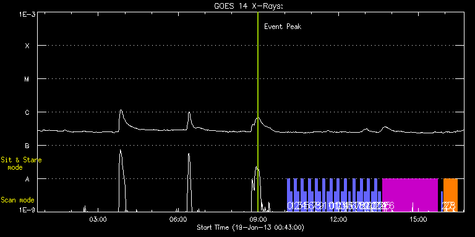475x237 pixels.
Task: Click the 09:00 time axis tick label
Action: (258, 220)
